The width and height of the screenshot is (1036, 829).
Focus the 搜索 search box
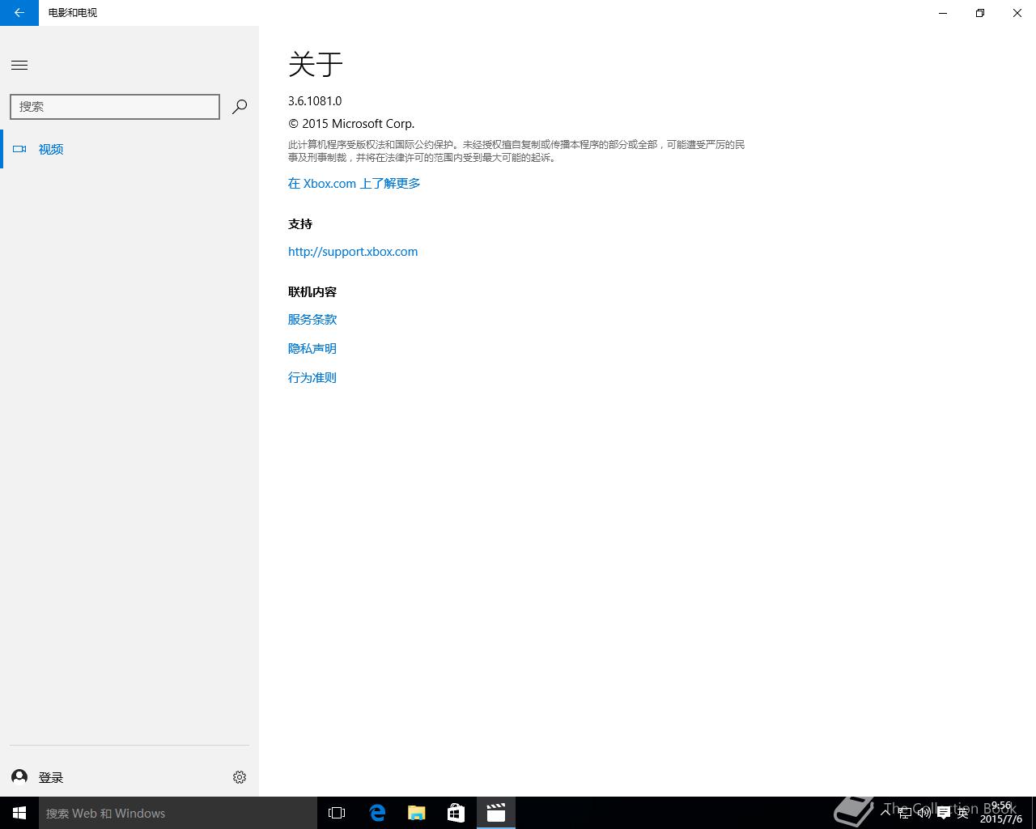[x=115, y=107]
